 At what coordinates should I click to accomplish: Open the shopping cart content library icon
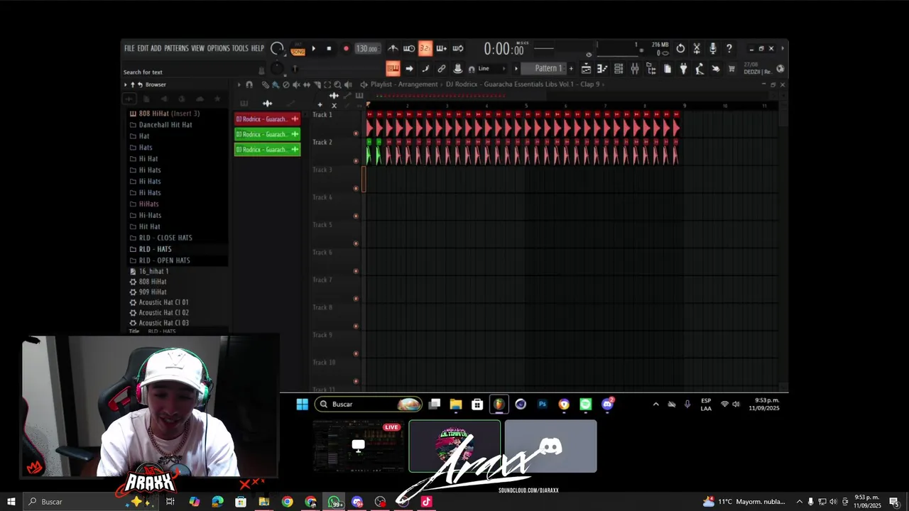pos(731,69)
